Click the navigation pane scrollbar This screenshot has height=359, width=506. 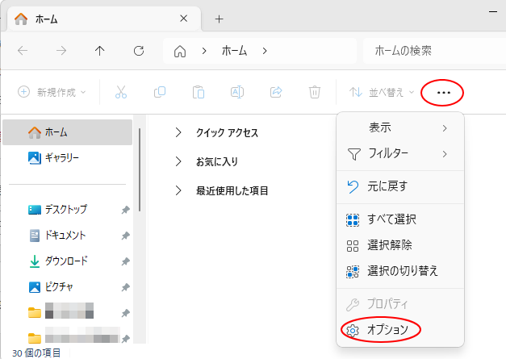140,169
